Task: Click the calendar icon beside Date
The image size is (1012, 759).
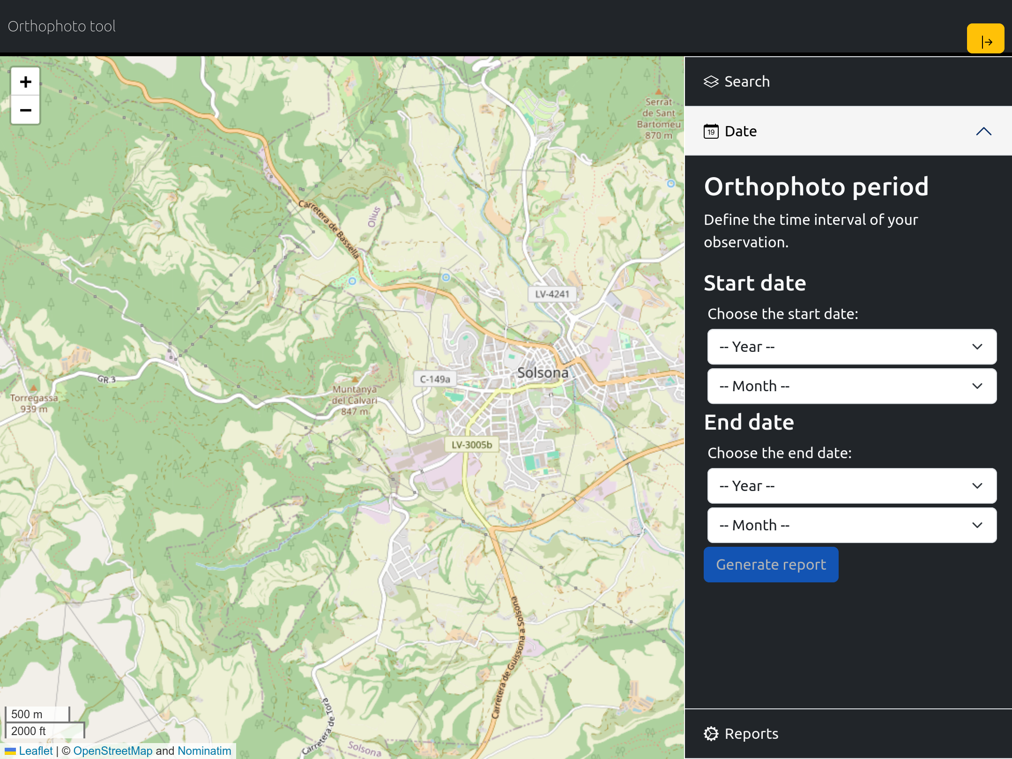Action: click(x=711, y=131)
